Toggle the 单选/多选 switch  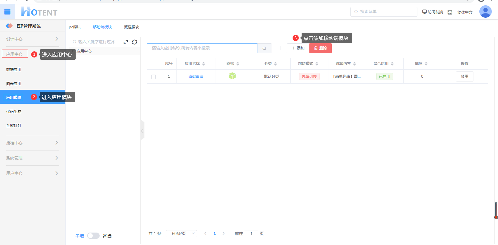(x=93, y=236)
